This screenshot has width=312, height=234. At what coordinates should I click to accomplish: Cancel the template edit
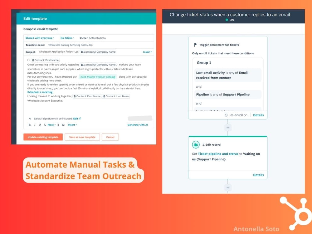(x=110, y=137)
